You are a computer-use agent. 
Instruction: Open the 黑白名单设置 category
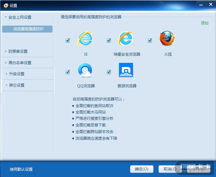20,63
